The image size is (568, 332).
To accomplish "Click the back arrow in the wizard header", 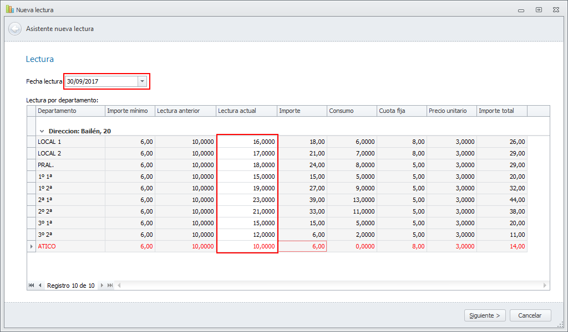I will pyautogui.click(x=15, y=29).
